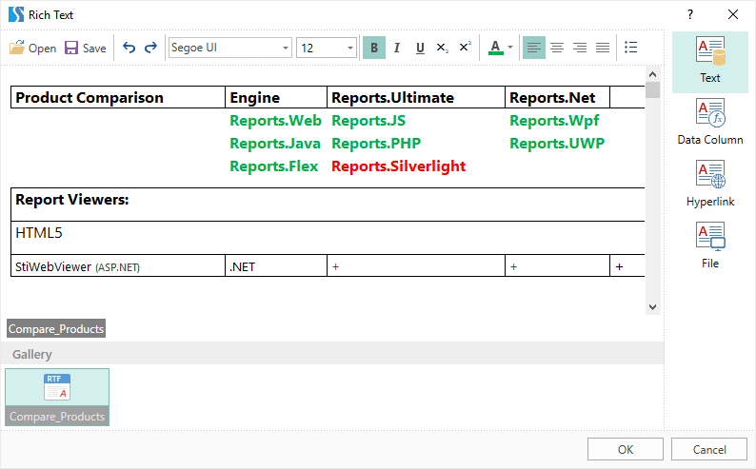Select the Data Column source icon
This screenshot has height=469, width=756.
(x=710, y=123)
